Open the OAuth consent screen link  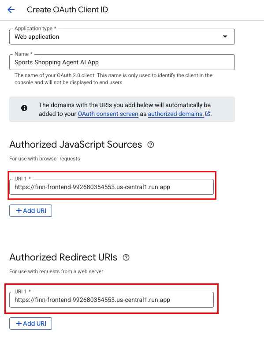point(108,114)
